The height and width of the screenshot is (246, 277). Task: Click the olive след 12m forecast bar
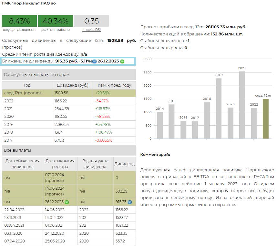coord(265,119)
